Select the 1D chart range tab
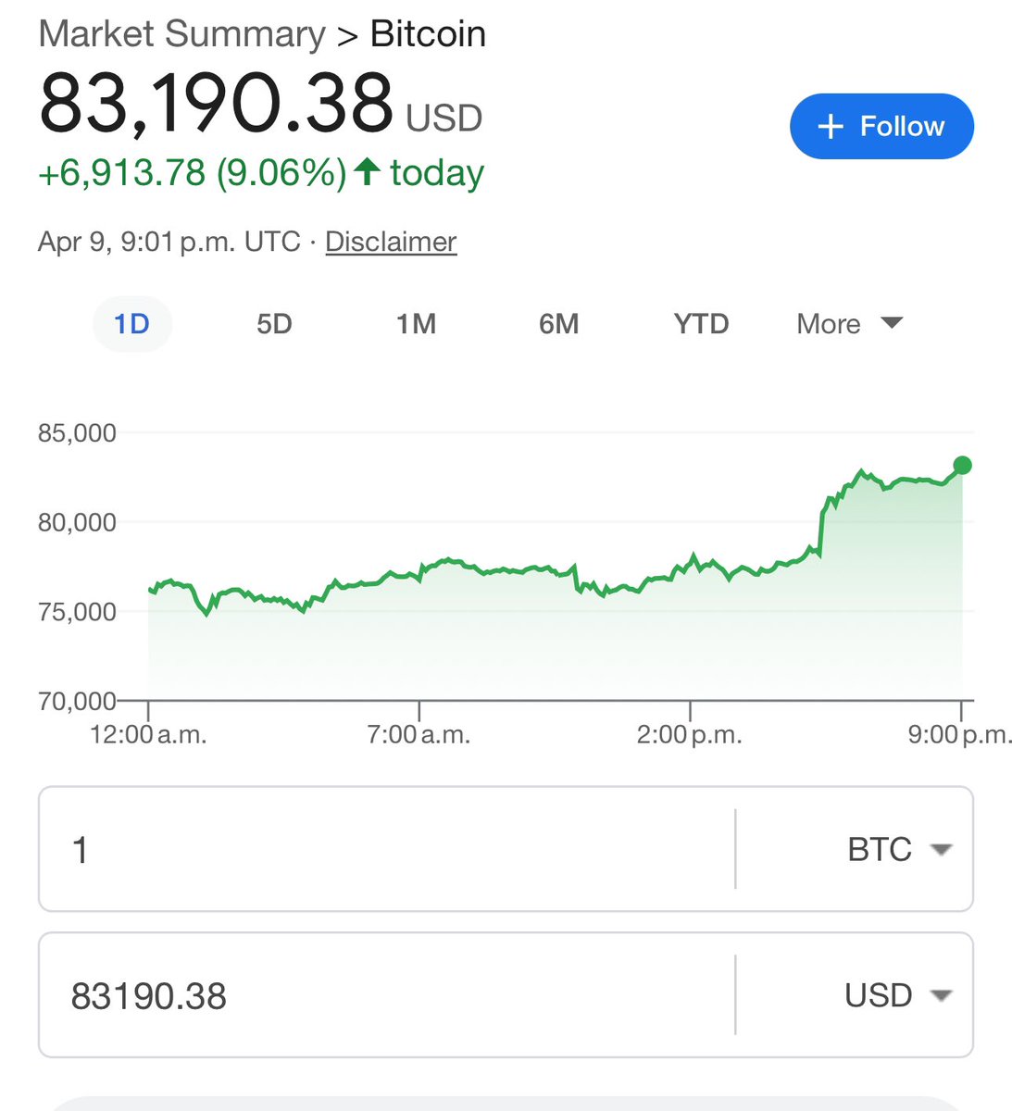Screen dimensions: 1012x1111 point(131,324)
